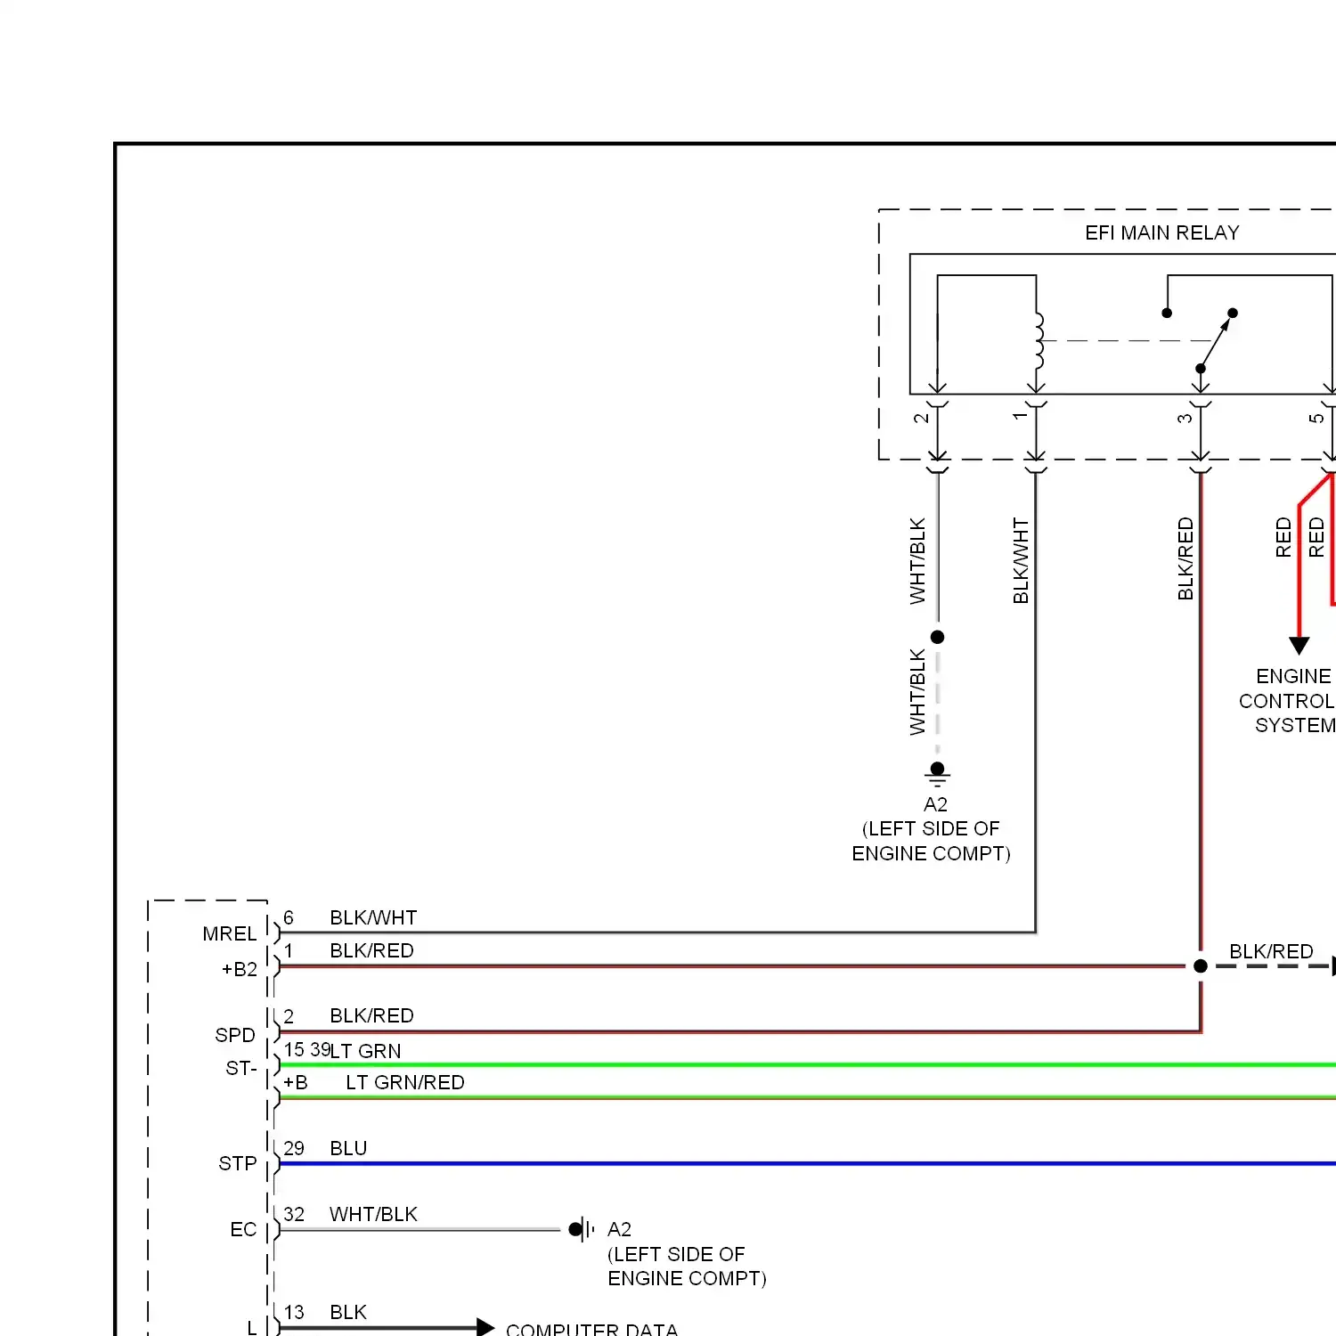Click the splice dot on WHT/BLK vertical wire
This screenshot has width=1336, height=1336.
(x=937, y=637)
